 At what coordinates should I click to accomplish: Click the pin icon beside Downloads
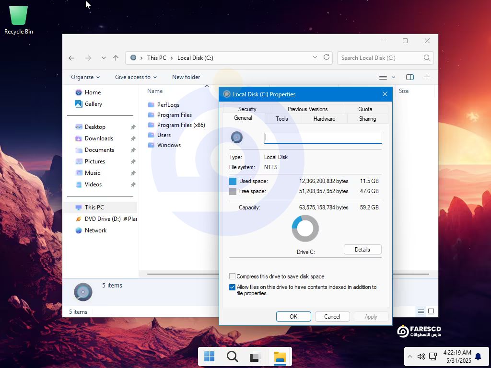click(x=133, y=138)
